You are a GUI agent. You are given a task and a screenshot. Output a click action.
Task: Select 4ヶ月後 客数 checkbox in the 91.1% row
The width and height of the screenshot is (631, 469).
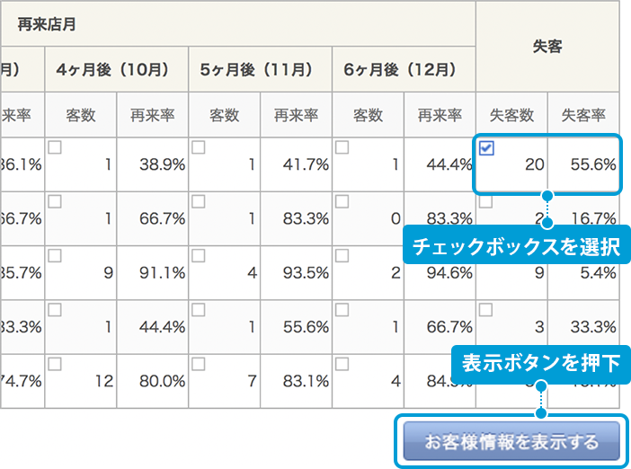(x=55, y=256)
